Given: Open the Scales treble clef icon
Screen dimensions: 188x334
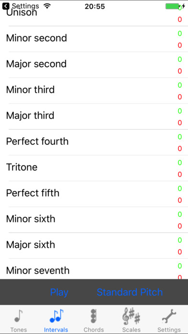Looking at the screenshot, I should (x=131, y=316).
